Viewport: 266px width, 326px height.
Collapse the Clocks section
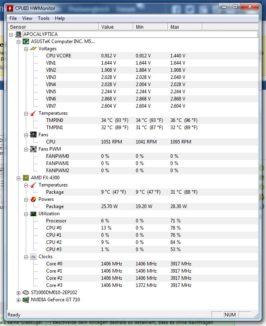pos(26,257)
